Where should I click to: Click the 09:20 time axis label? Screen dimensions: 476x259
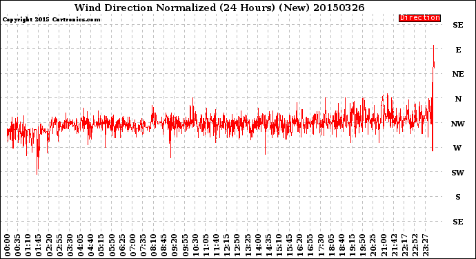tap(175, 245)
